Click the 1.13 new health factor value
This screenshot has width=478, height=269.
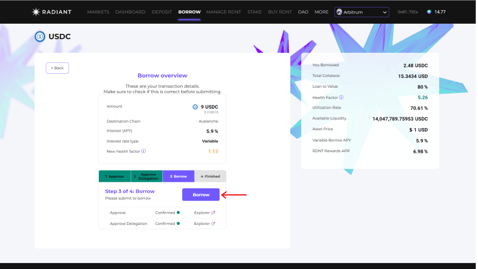(213, 151)
